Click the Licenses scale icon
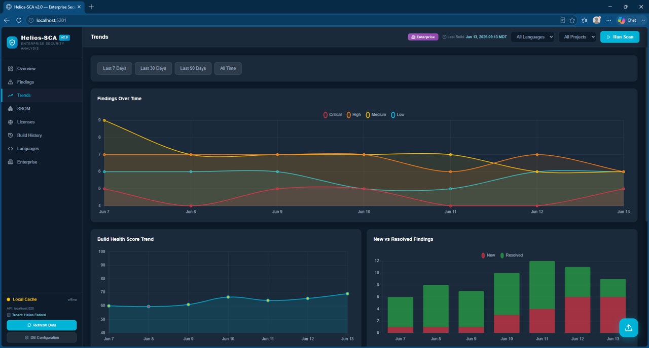This screenshot has height=348, width=649. pyautogui.click(x=10, y=122)
